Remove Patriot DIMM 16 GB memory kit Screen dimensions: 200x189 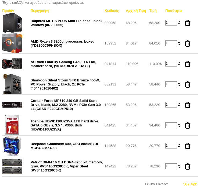point(188,166)
